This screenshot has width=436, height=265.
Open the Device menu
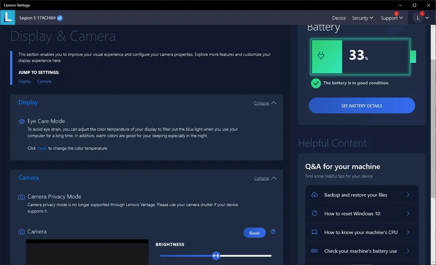(x=339, y=18)
